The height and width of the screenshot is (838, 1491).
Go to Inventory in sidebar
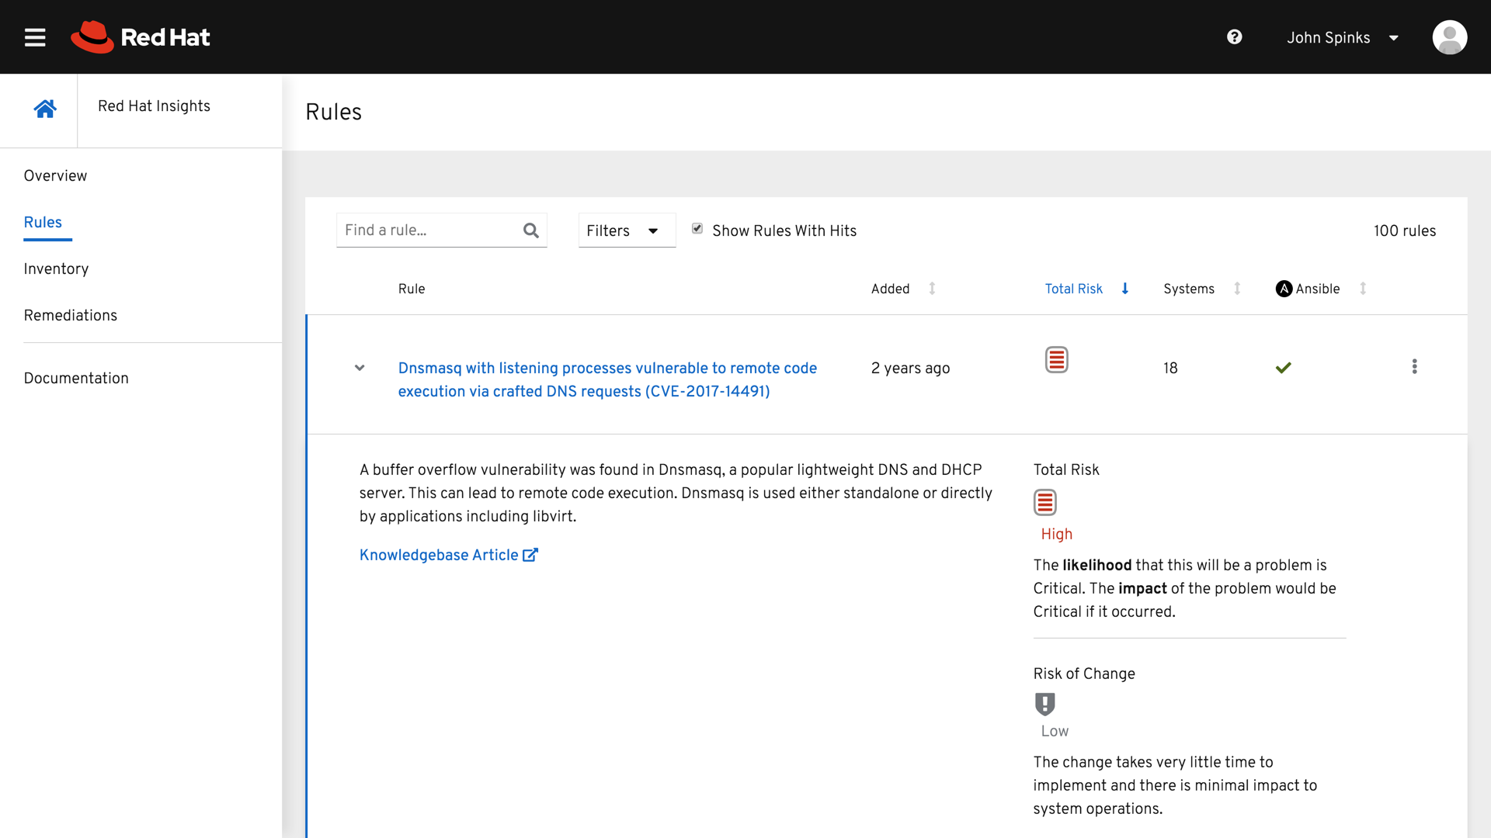(56, 268)
